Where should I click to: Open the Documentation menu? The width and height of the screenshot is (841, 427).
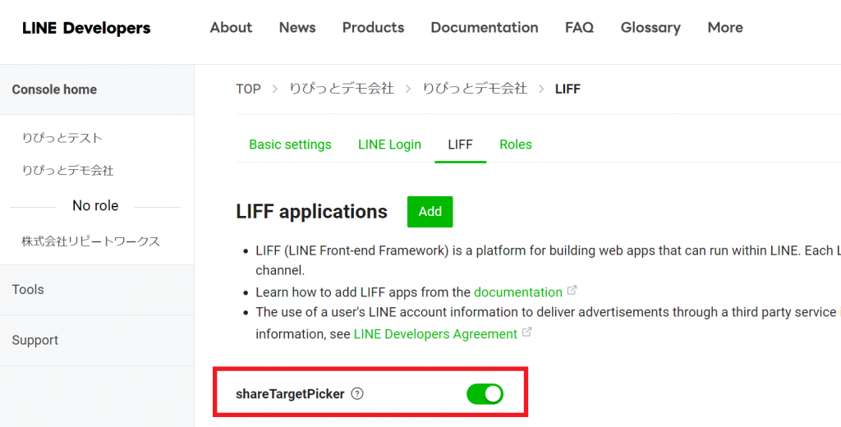(485, 27)
